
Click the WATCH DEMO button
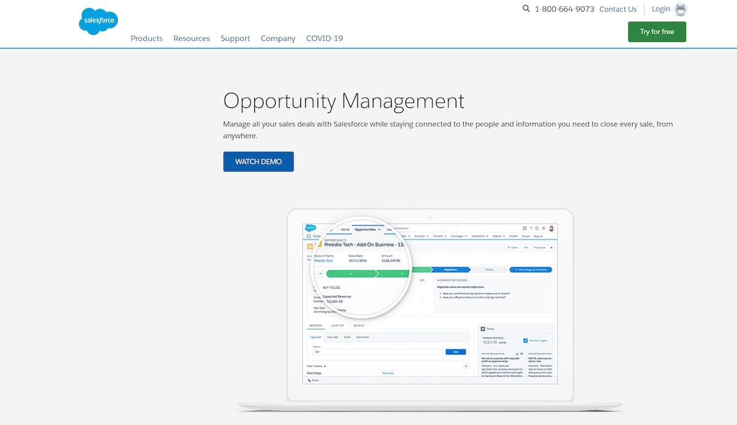coord(259,162)
